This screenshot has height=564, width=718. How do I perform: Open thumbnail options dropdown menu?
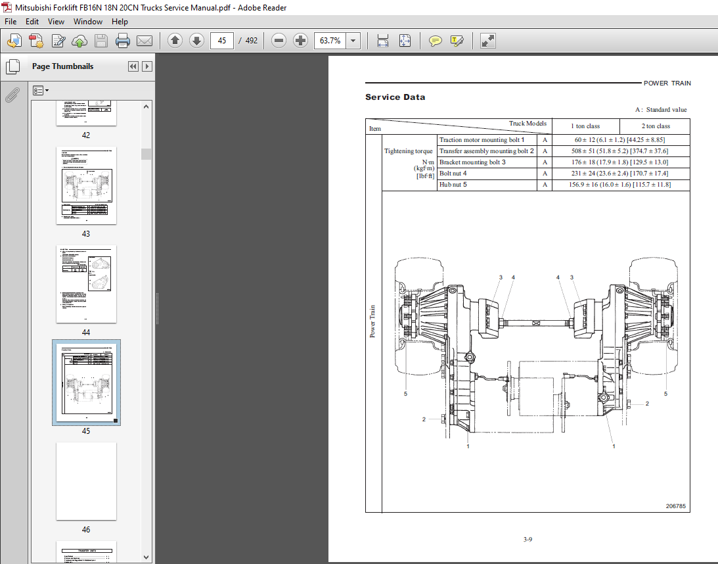tap(40, 91)
